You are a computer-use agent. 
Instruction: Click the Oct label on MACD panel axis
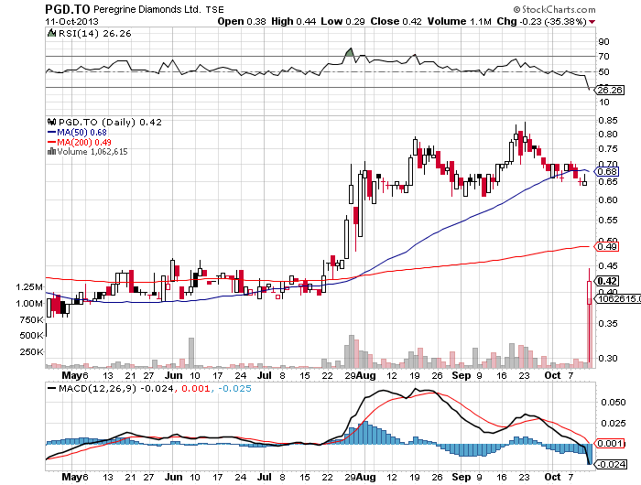552,478
